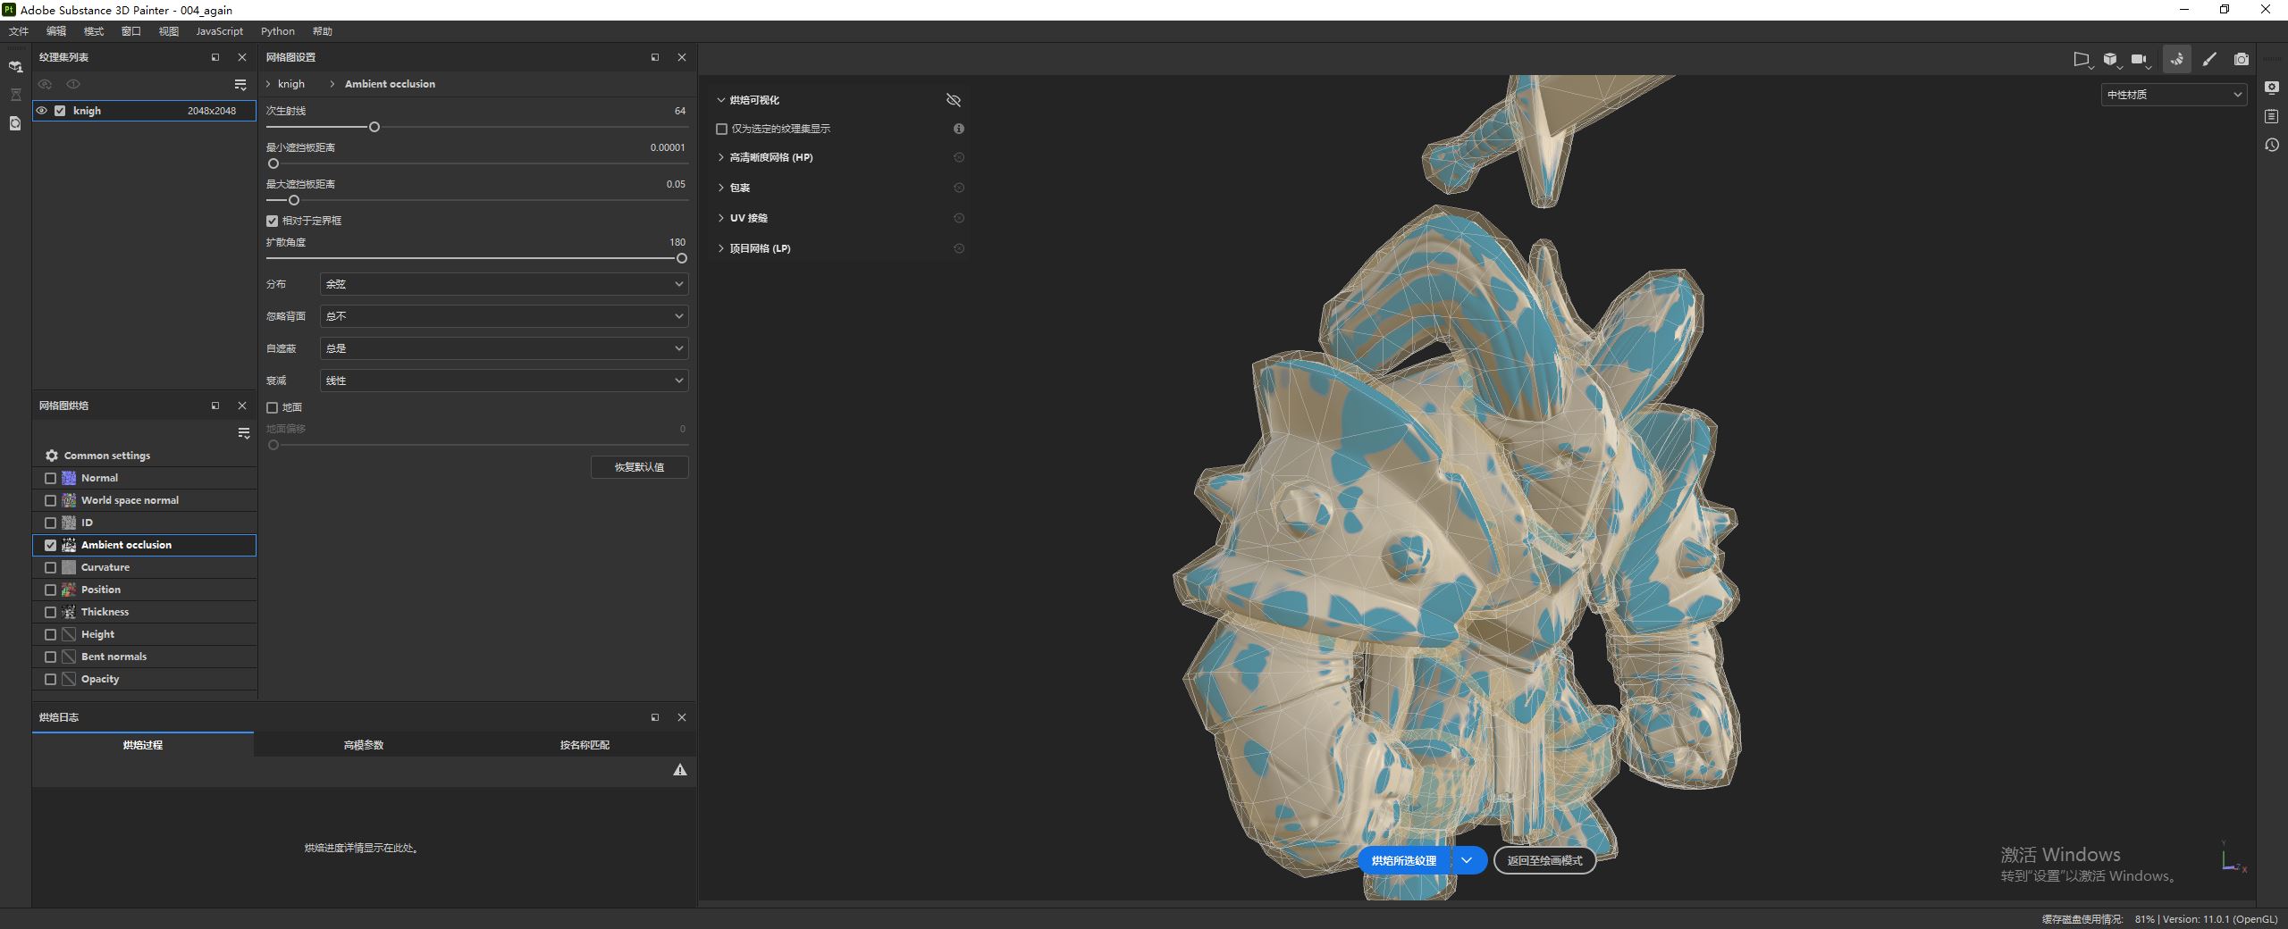2288x929 pixels.
Task: Open the 3D cube view mode icon
Action: [2109, 59]
